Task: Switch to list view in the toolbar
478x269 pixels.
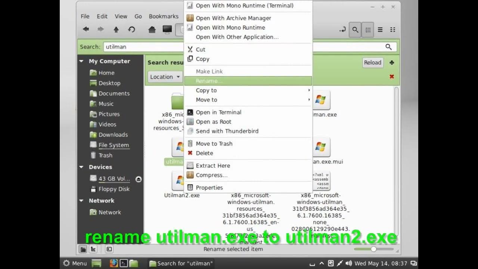Action: tap(380, 30)
